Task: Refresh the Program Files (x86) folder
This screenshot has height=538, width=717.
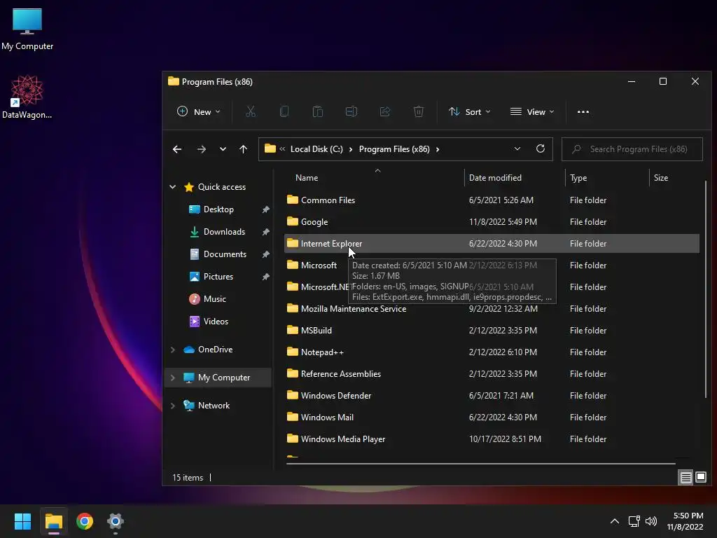Action: coord(541,149)
